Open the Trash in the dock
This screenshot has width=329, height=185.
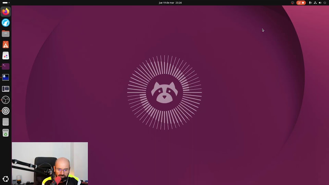(x=6, y=133)
